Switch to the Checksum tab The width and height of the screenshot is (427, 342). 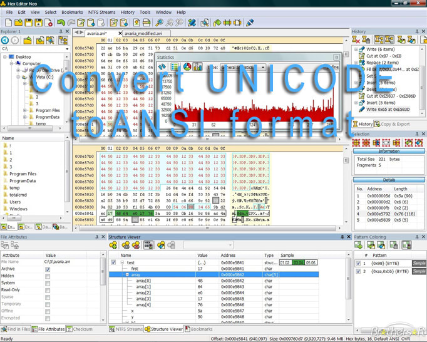pyautogui.click(x=80, y=329)
